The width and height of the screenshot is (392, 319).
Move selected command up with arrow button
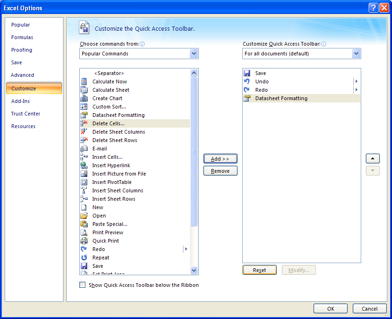point(373,158)
